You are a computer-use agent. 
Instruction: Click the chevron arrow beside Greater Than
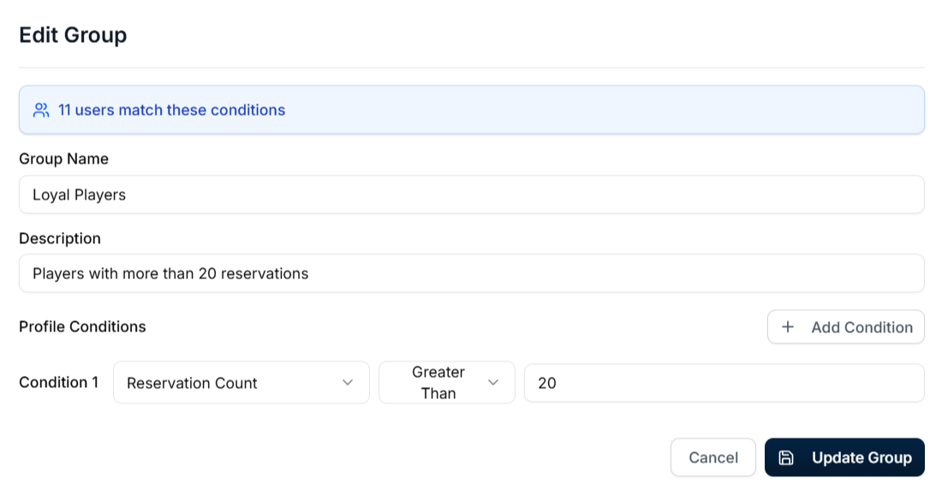tap(493, 383)
